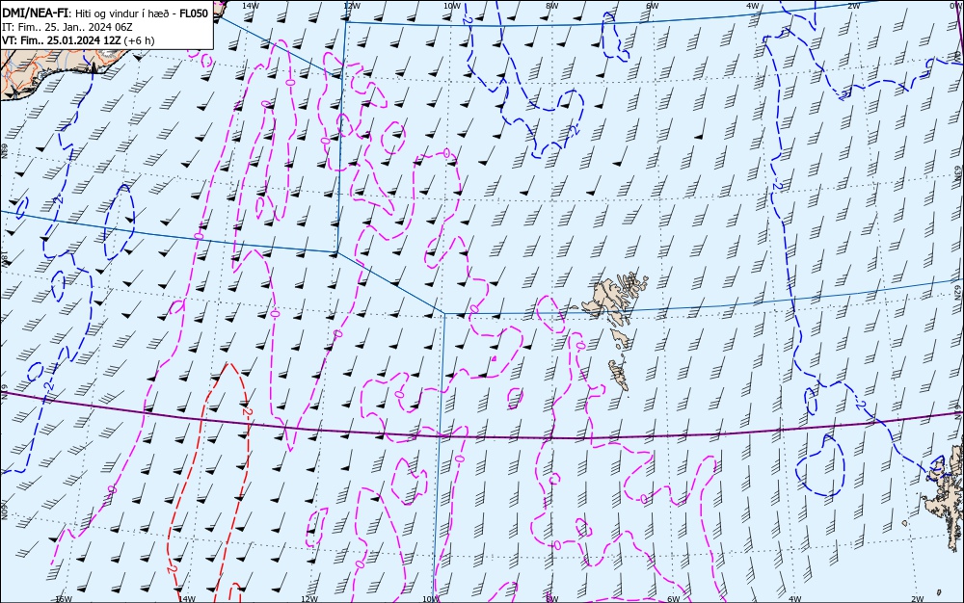Click the 'Hiti og vindur í hæð' subtitle
964x603 pixels.
coord(121,13)
